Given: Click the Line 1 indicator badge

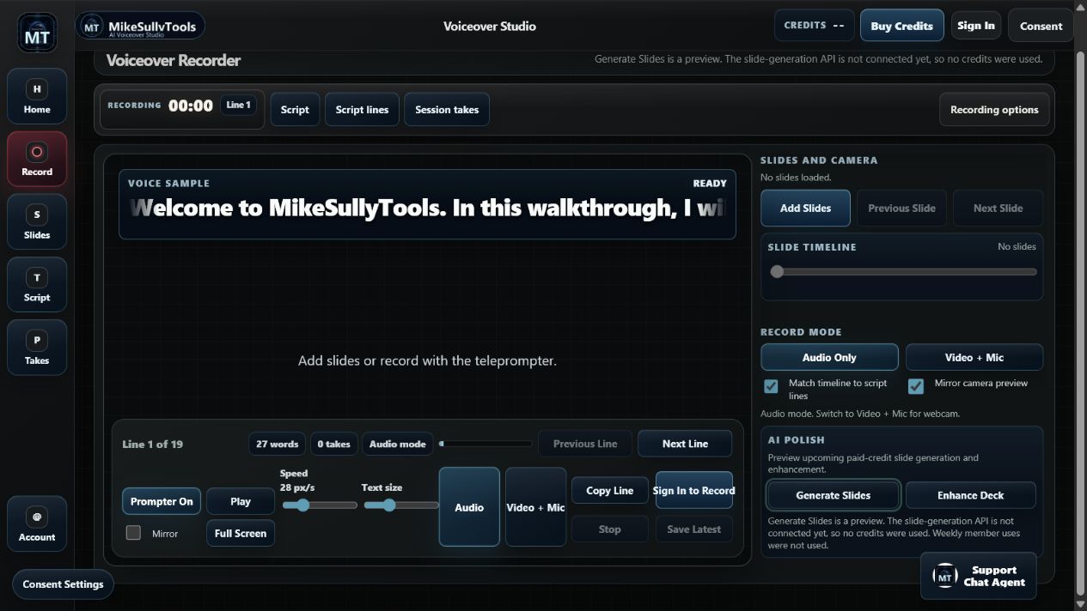Looking at the screenshot, I should [238, 105].
